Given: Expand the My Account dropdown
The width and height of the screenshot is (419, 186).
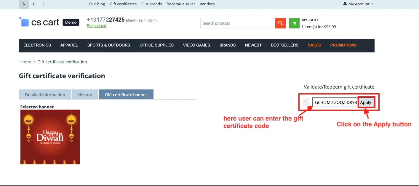Looking at the screenshot, I should point(358,4).
